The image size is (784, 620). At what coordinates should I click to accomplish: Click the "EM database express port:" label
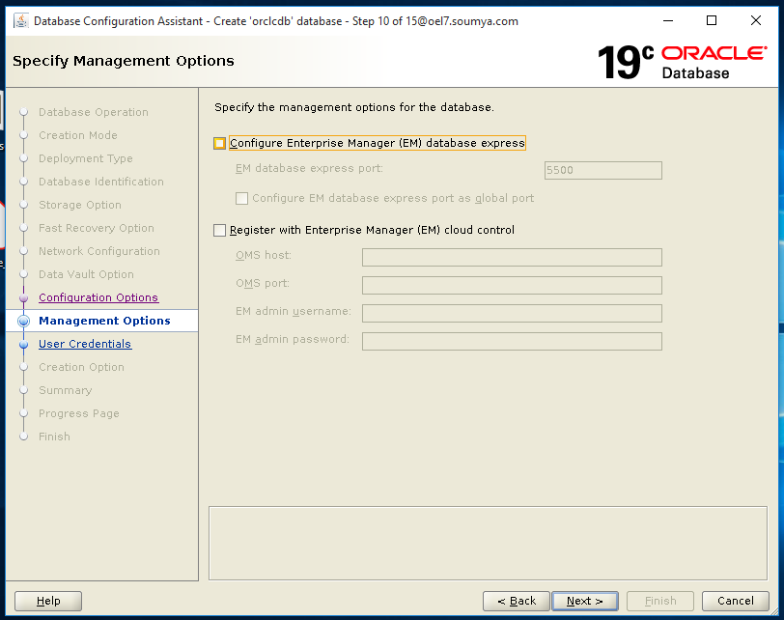point(309,168)
